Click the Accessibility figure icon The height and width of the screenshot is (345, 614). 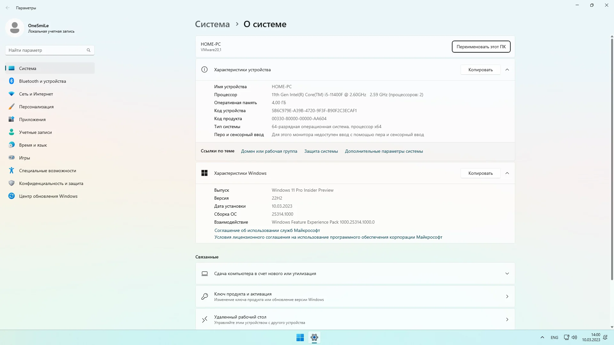click(x=12, y=171)
